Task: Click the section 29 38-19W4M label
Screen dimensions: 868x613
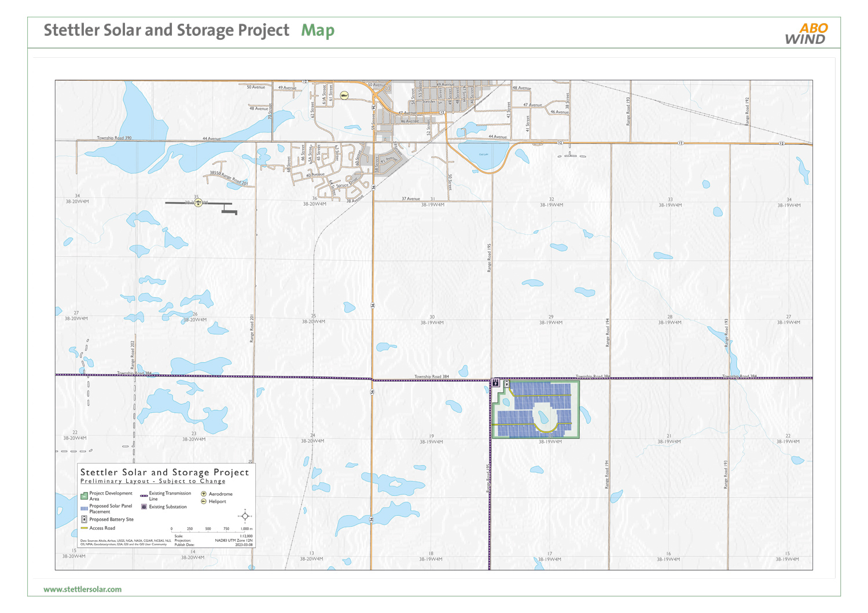Action: (x=551, y=320)
